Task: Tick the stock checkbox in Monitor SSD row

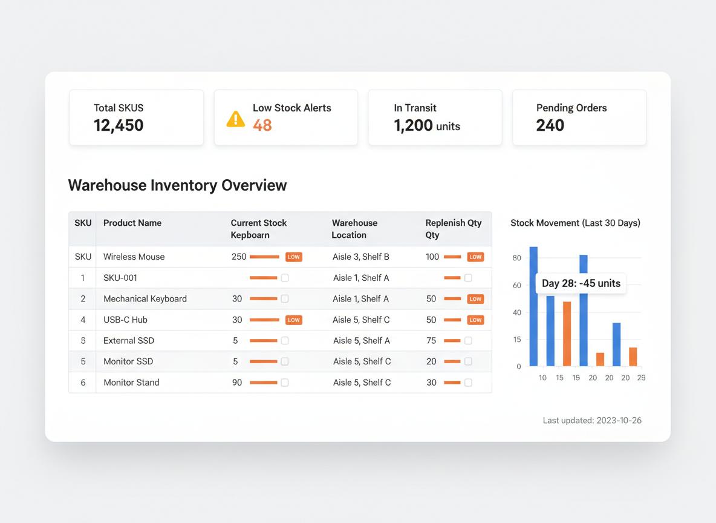Action: click(284, 361)
